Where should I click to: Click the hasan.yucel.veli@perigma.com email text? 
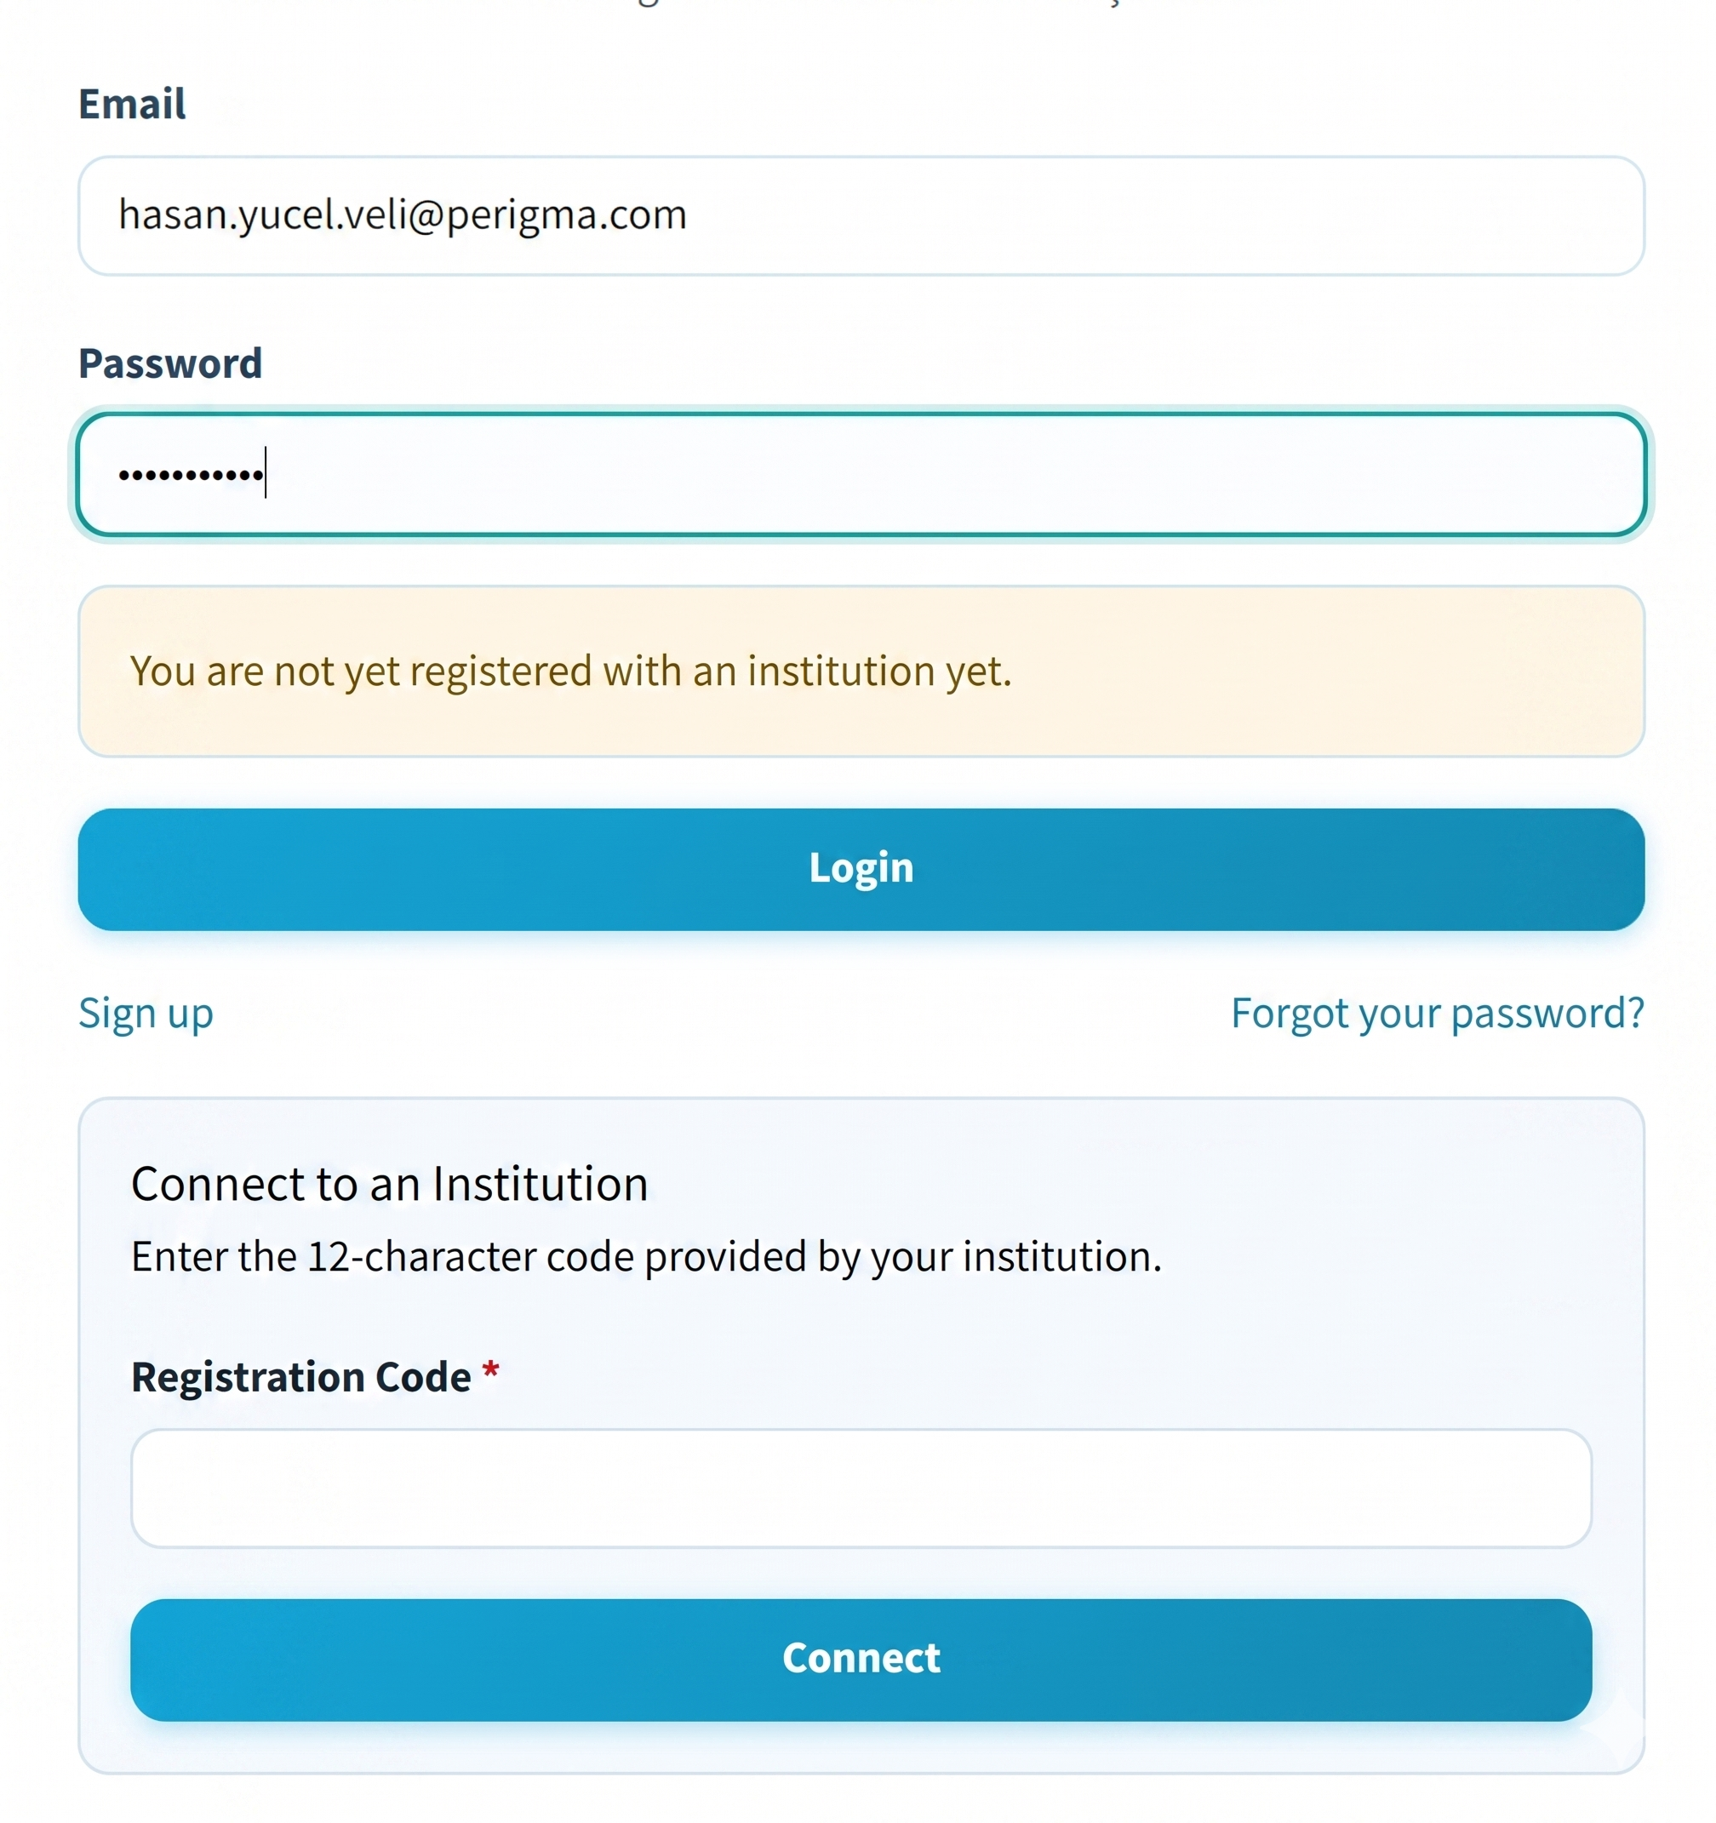[x=403, y=215]
